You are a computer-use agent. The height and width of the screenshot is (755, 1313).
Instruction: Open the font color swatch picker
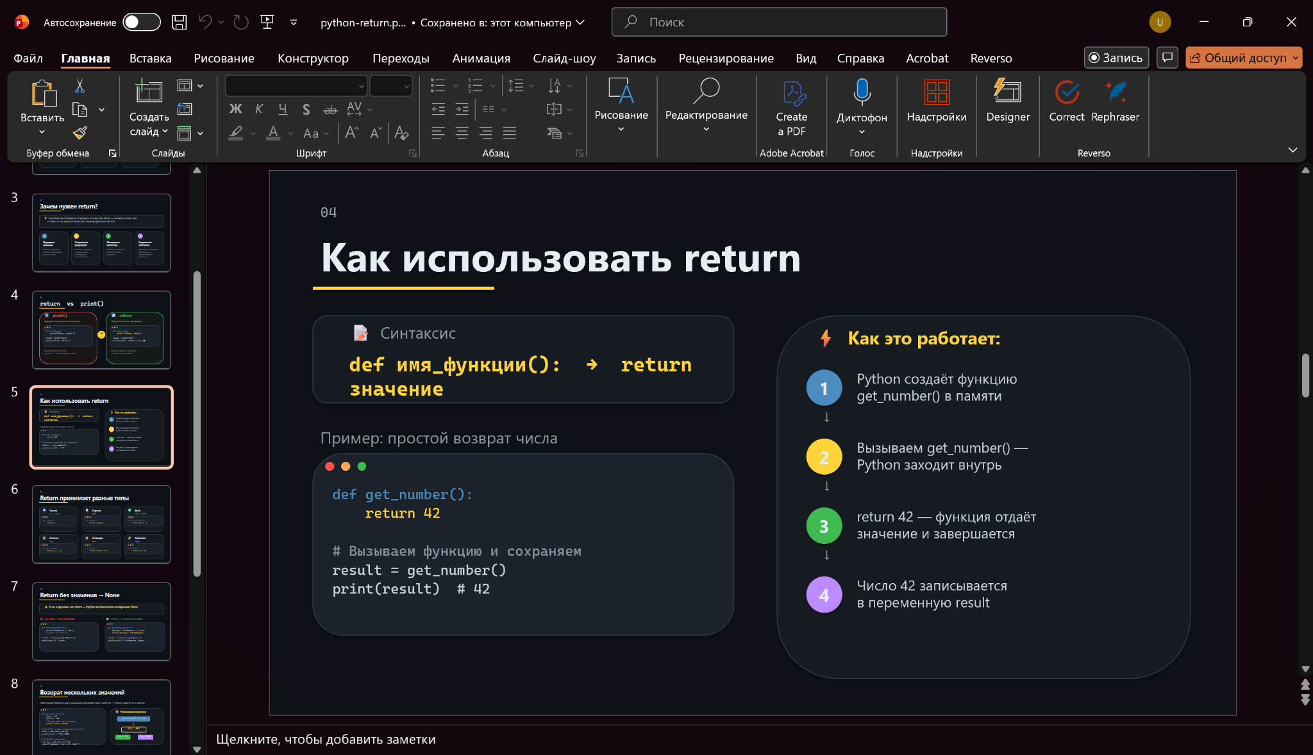click(273, 133)
